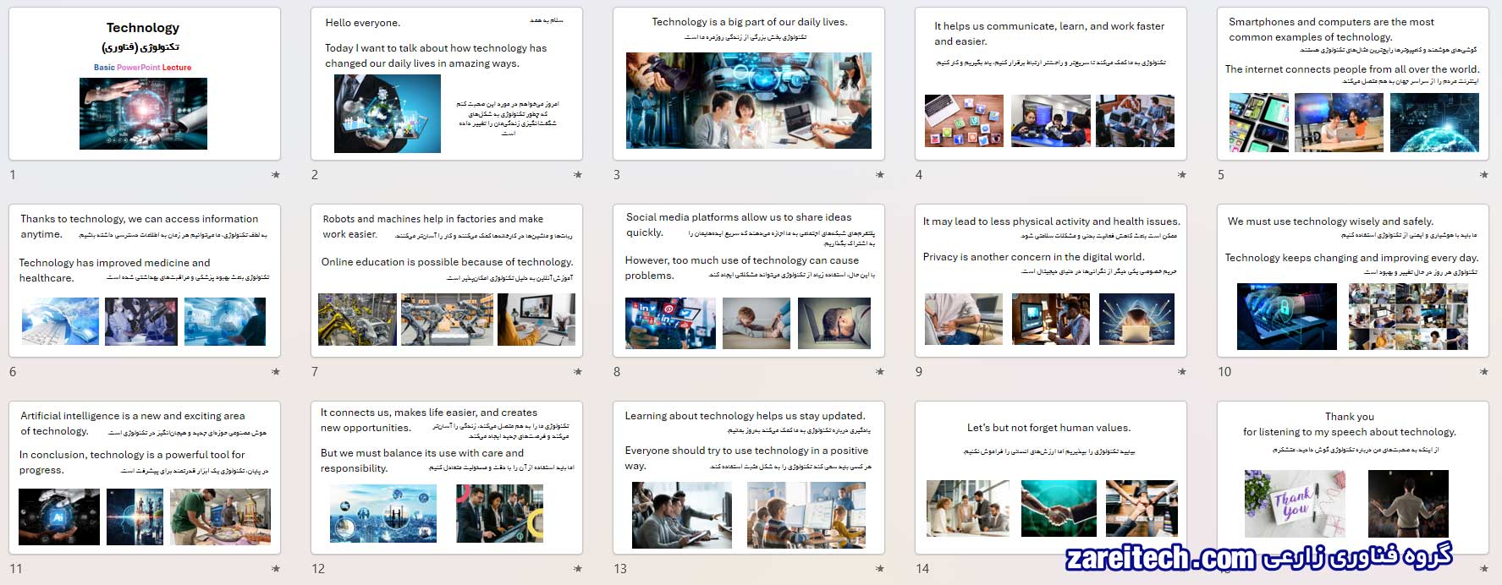Select the 'It connects us' slide thumbnail
The image size is (1502, 585).
tap(447, 478)
